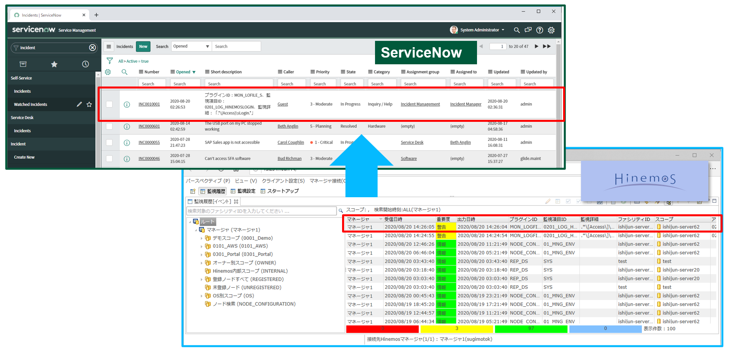Toggle column search row magnifier icon
This screenshot has width=729, height=352.
[x=125, y=72]
